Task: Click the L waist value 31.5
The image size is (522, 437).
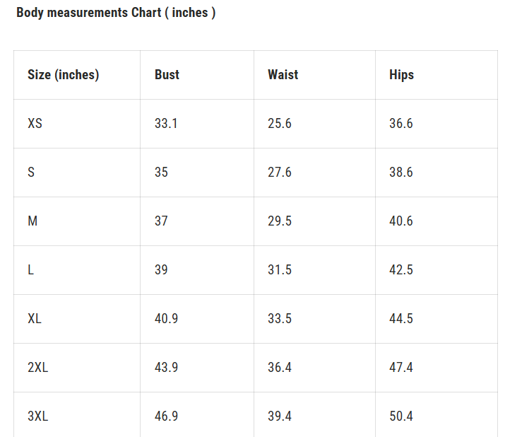Action: 279,269
